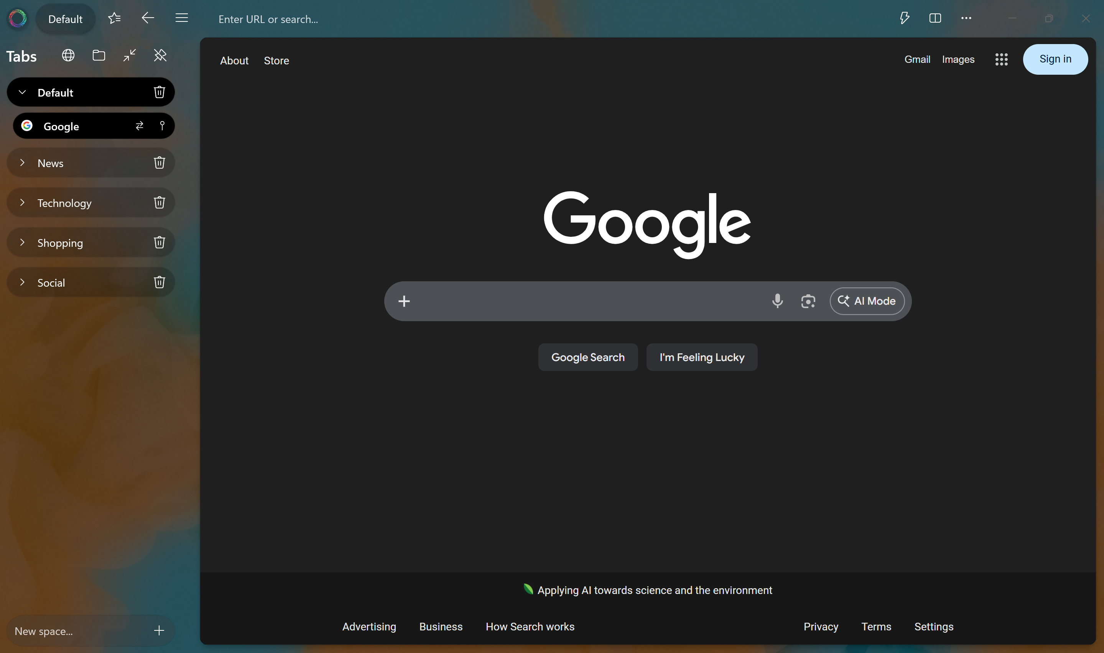The width and height of the screenshot is (1104, 653).
Task: Click the plus icon in search box
Action: point(404,301)
